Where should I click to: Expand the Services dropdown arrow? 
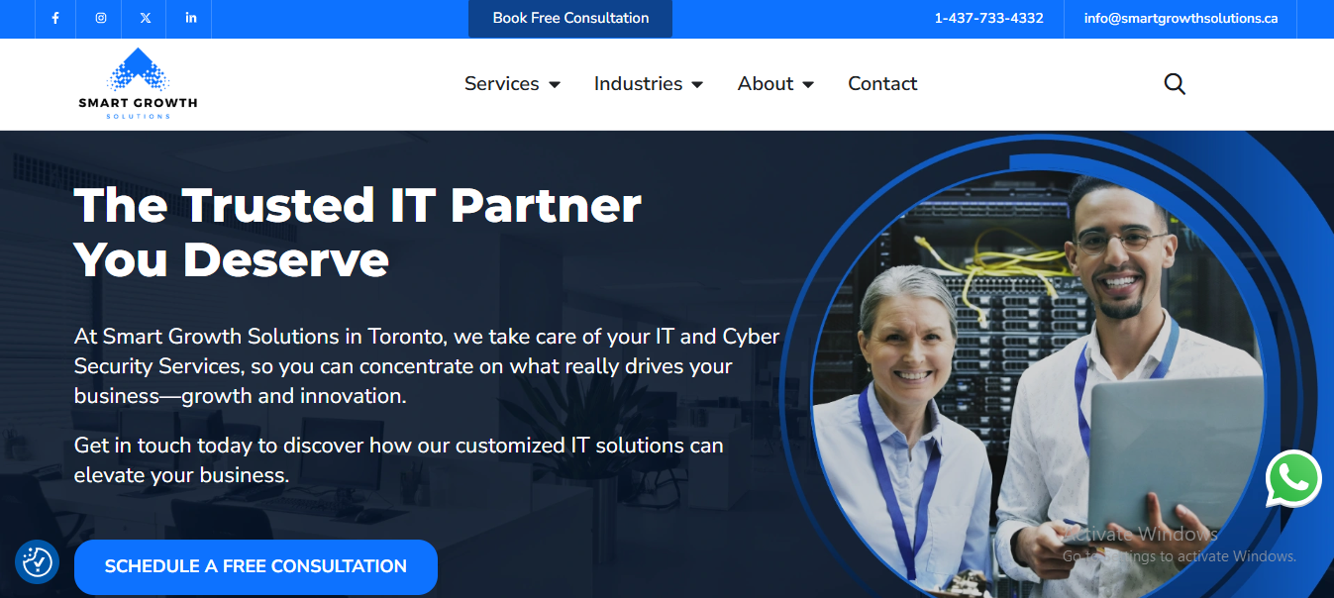(555, 85)
